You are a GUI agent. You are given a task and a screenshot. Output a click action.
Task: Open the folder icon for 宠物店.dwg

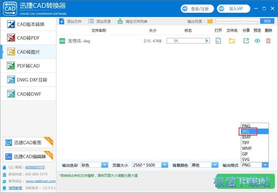[x=232, y=41]
